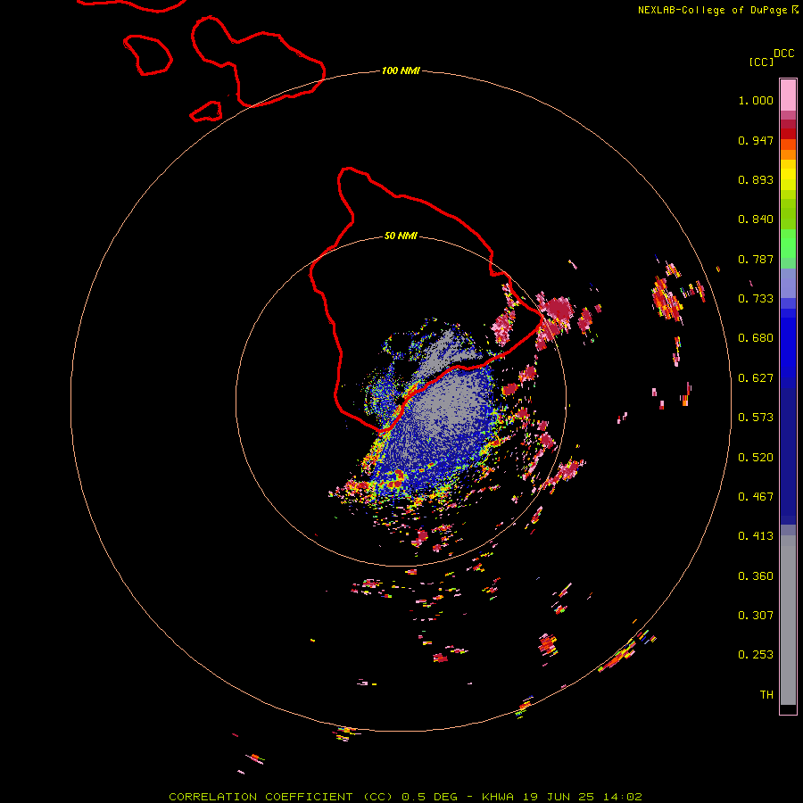Click the large gray low-CC echo core

[448, 404]
